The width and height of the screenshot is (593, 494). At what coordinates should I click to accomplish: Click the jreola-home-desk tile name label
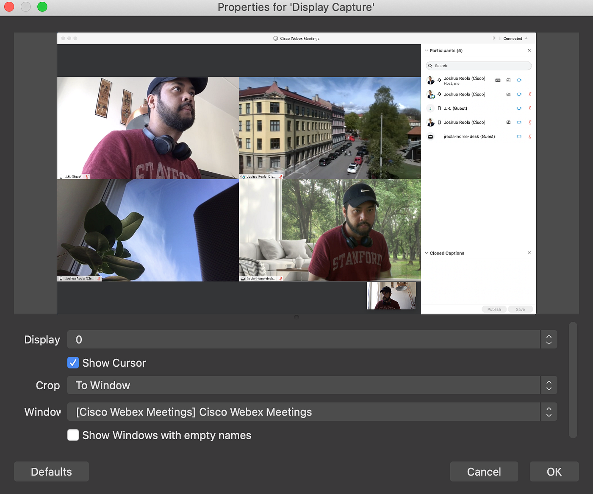pos(261,279)
